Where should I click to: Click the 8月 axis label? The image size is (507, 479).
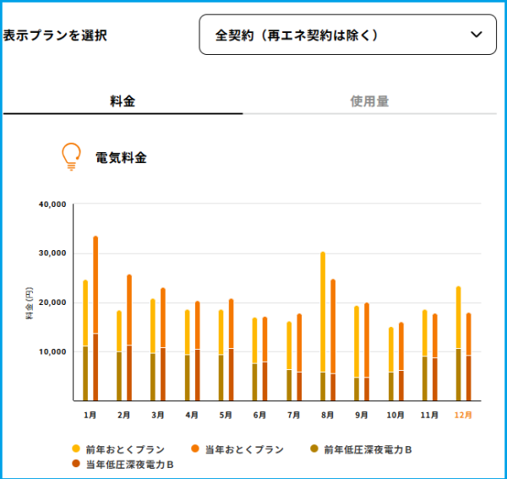[x=328, y=415]
